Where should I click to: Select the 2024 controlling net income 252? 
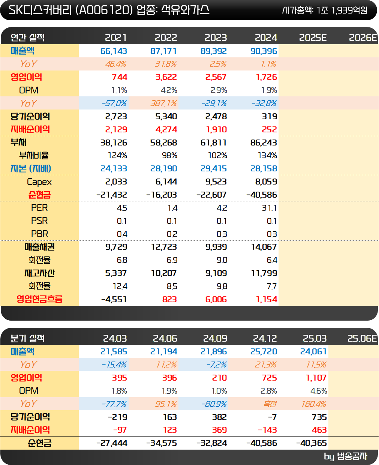coord(269,129)
